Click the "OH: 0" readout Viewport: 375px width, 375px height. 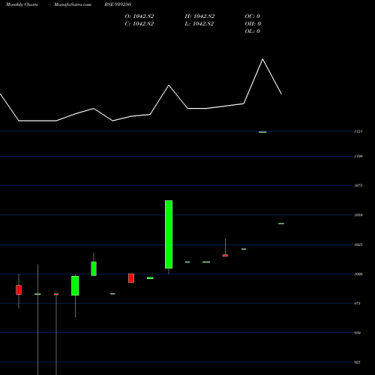253,24
